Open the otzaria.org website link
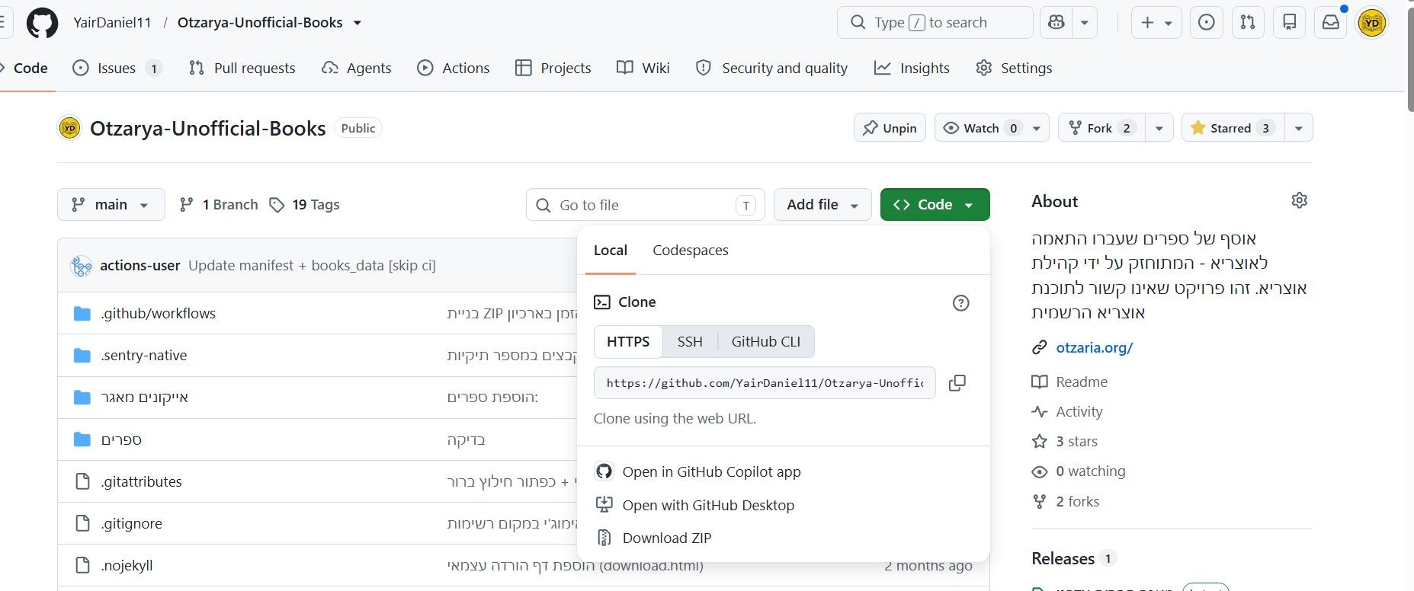Image resolution: width=1414 pixels, height=591 pixels. click(x=1094, y=348)
